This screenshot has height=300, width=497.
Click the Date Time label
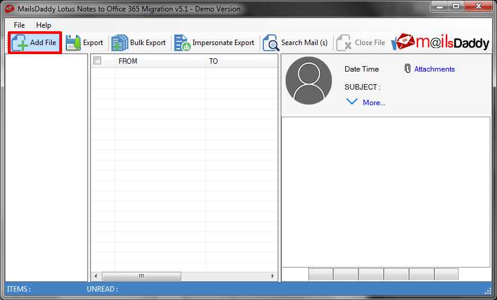361,69
